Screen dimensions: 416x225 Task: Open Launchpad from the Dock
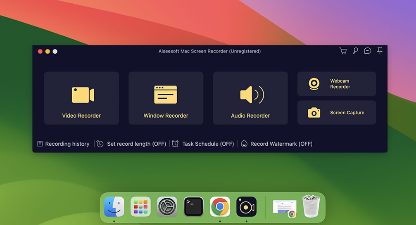click(x=140, y=207)
